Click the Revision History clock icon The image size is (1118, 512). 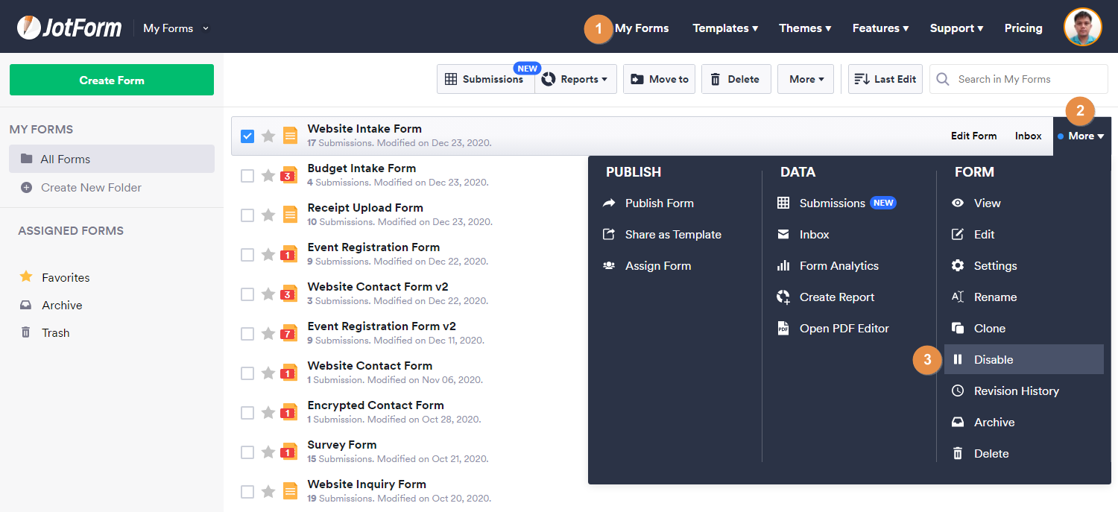958,391
